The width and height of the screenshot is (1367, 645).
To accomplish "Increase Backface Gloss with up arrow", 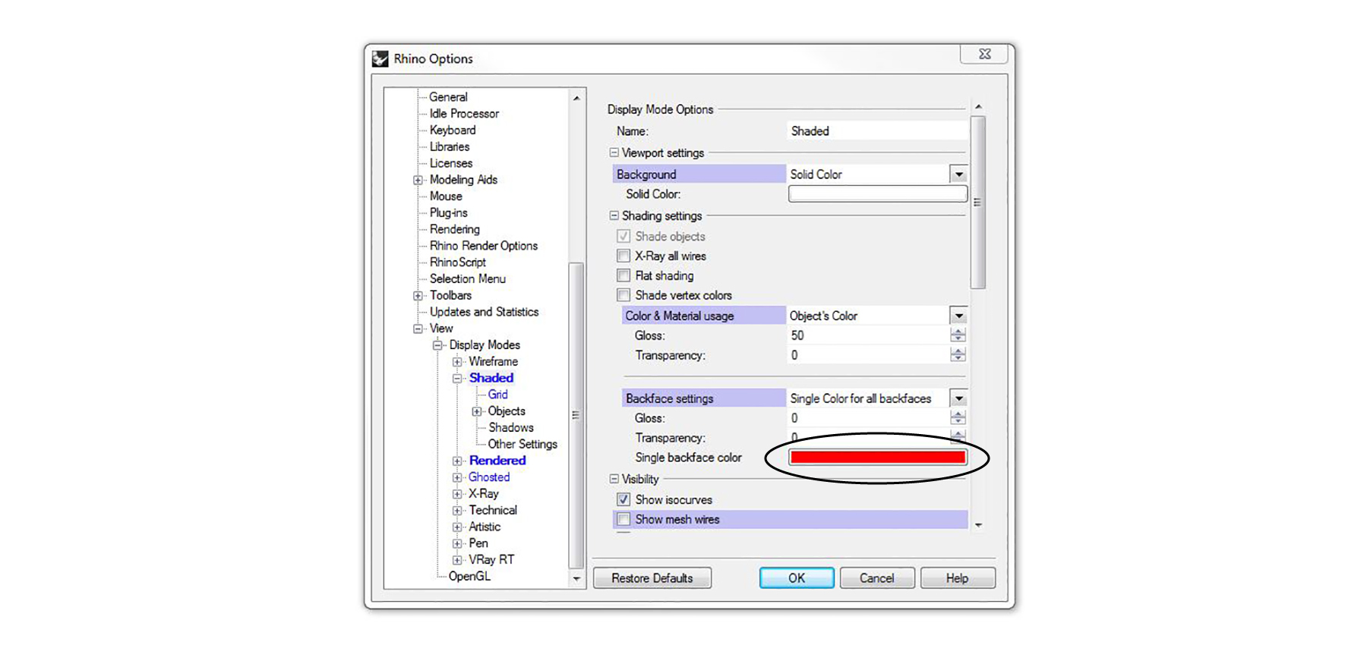I will click(x=958, y=414).
